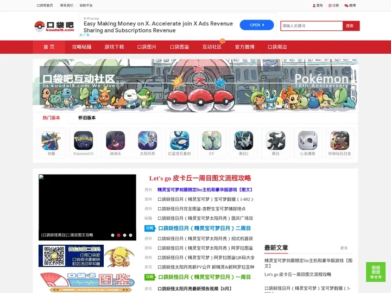Open the PokemonGO game icon
The height and width of the screenshot is (293, 391).
click(83, 141)
